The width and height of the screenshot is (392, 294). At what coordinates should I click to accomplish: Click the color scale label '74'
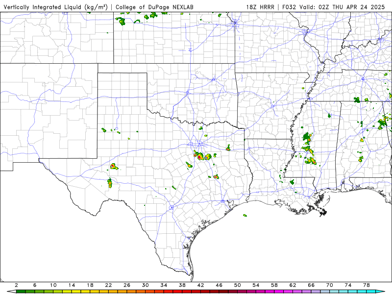(348, 285)
